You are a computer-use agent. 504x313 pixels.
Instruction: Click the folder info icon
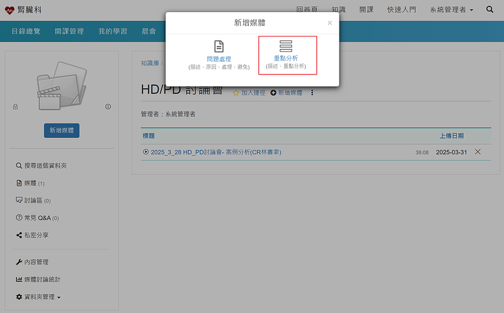(x=108, y=107)
